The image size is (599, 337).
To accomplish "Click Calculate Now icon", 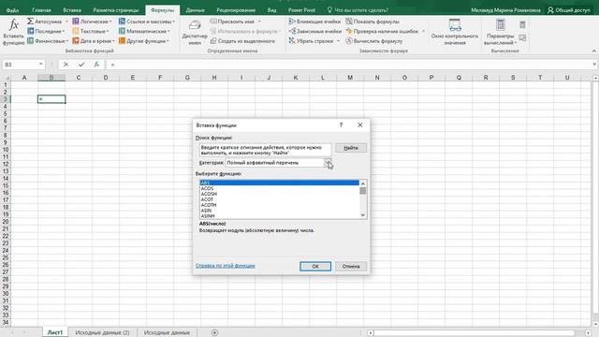I will pyautogui.click(x=522, y=25).
